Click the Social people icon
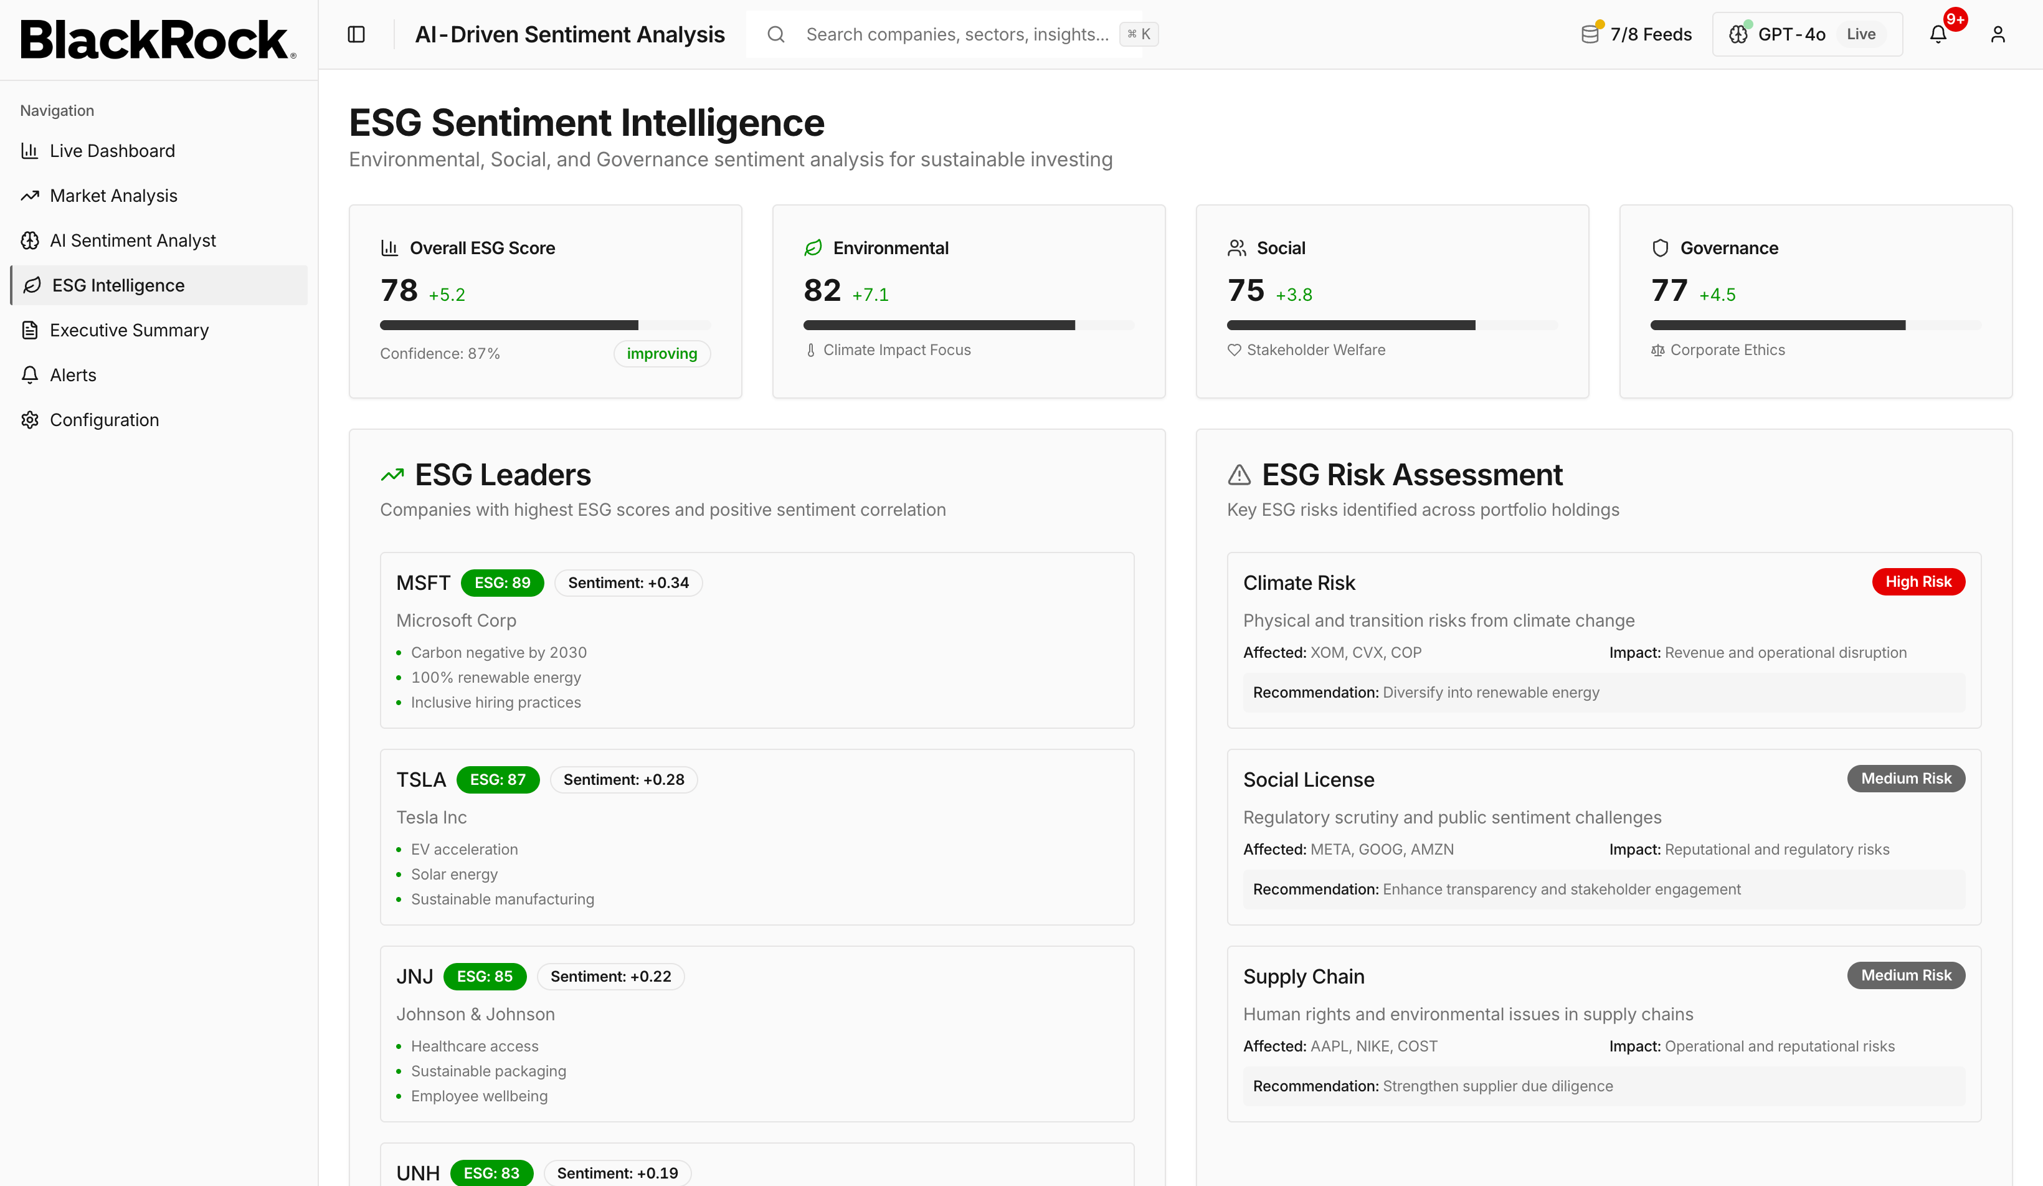The width and height of the screenshot is (2043, 1186). [1236, 248]
